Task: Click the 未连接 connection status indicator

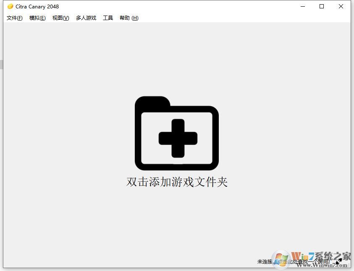Action: pyautogui.click(x=265, y=261)
